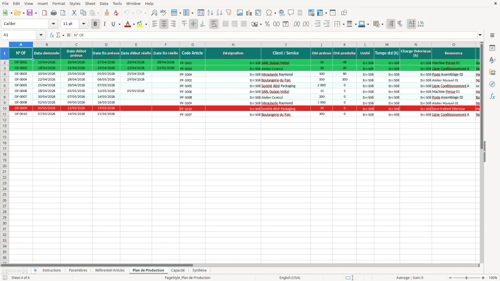
Task: Run the Spelling check icon
Action: click(x=163, y=13)
